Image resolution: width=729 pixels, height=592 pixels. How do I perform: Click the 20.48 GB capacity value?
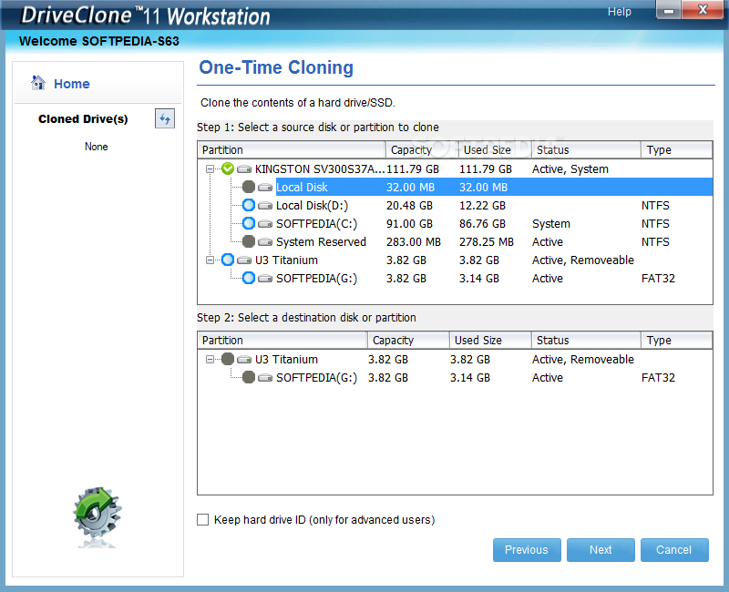[409, 206]
